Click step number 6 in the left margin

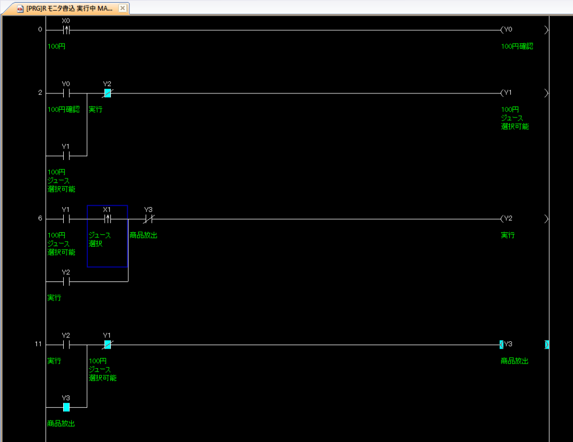coord(40,219)
